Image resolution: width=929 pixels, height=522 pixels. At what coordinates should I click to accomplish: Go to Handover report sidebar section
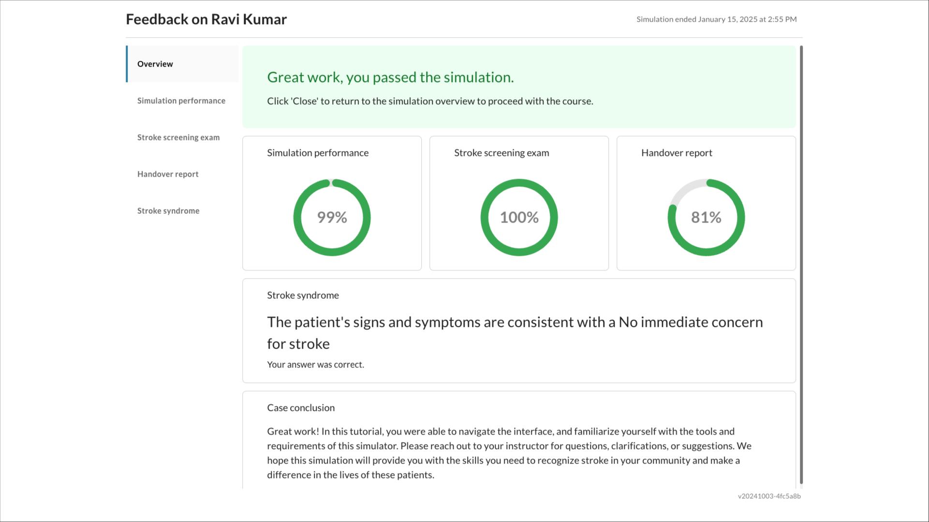pyautogui.click(x=168, y=174)
